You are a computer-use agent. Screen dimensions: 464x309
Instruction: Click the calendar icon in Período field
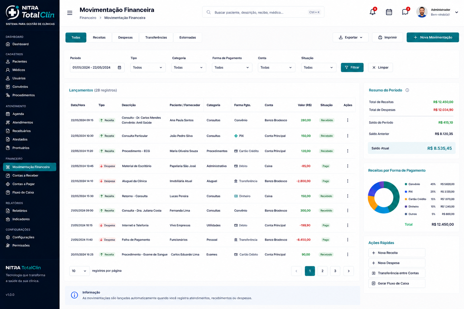pyautogui.click(x=119, y=68)
